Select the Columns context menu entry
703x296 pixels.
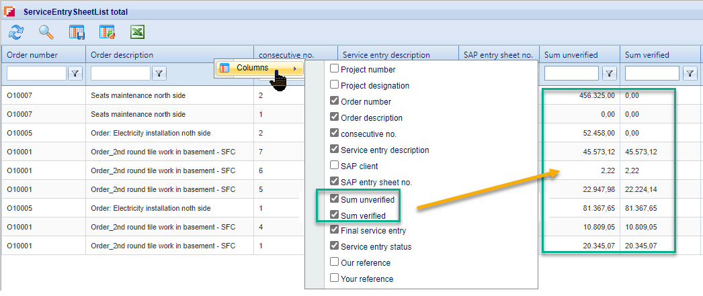[x=252, y=68]
